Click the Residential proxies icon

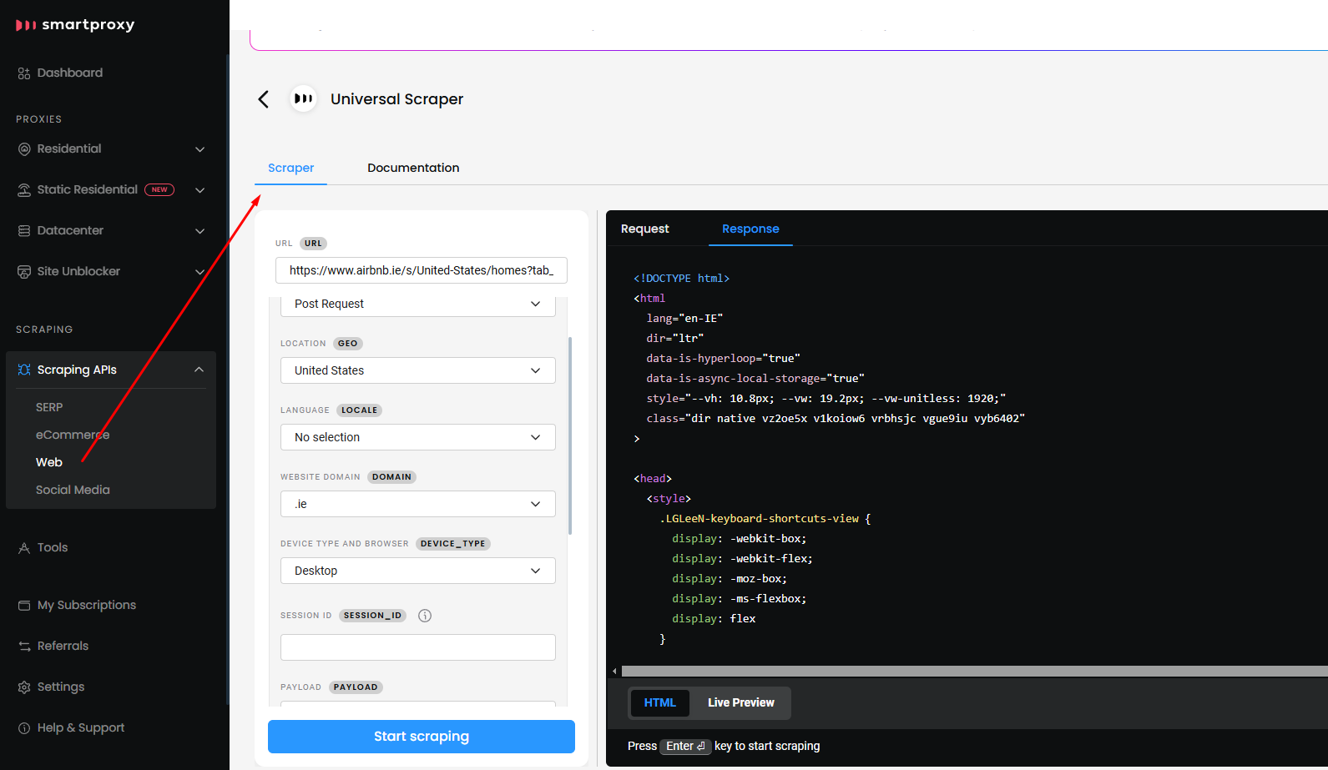24,149
